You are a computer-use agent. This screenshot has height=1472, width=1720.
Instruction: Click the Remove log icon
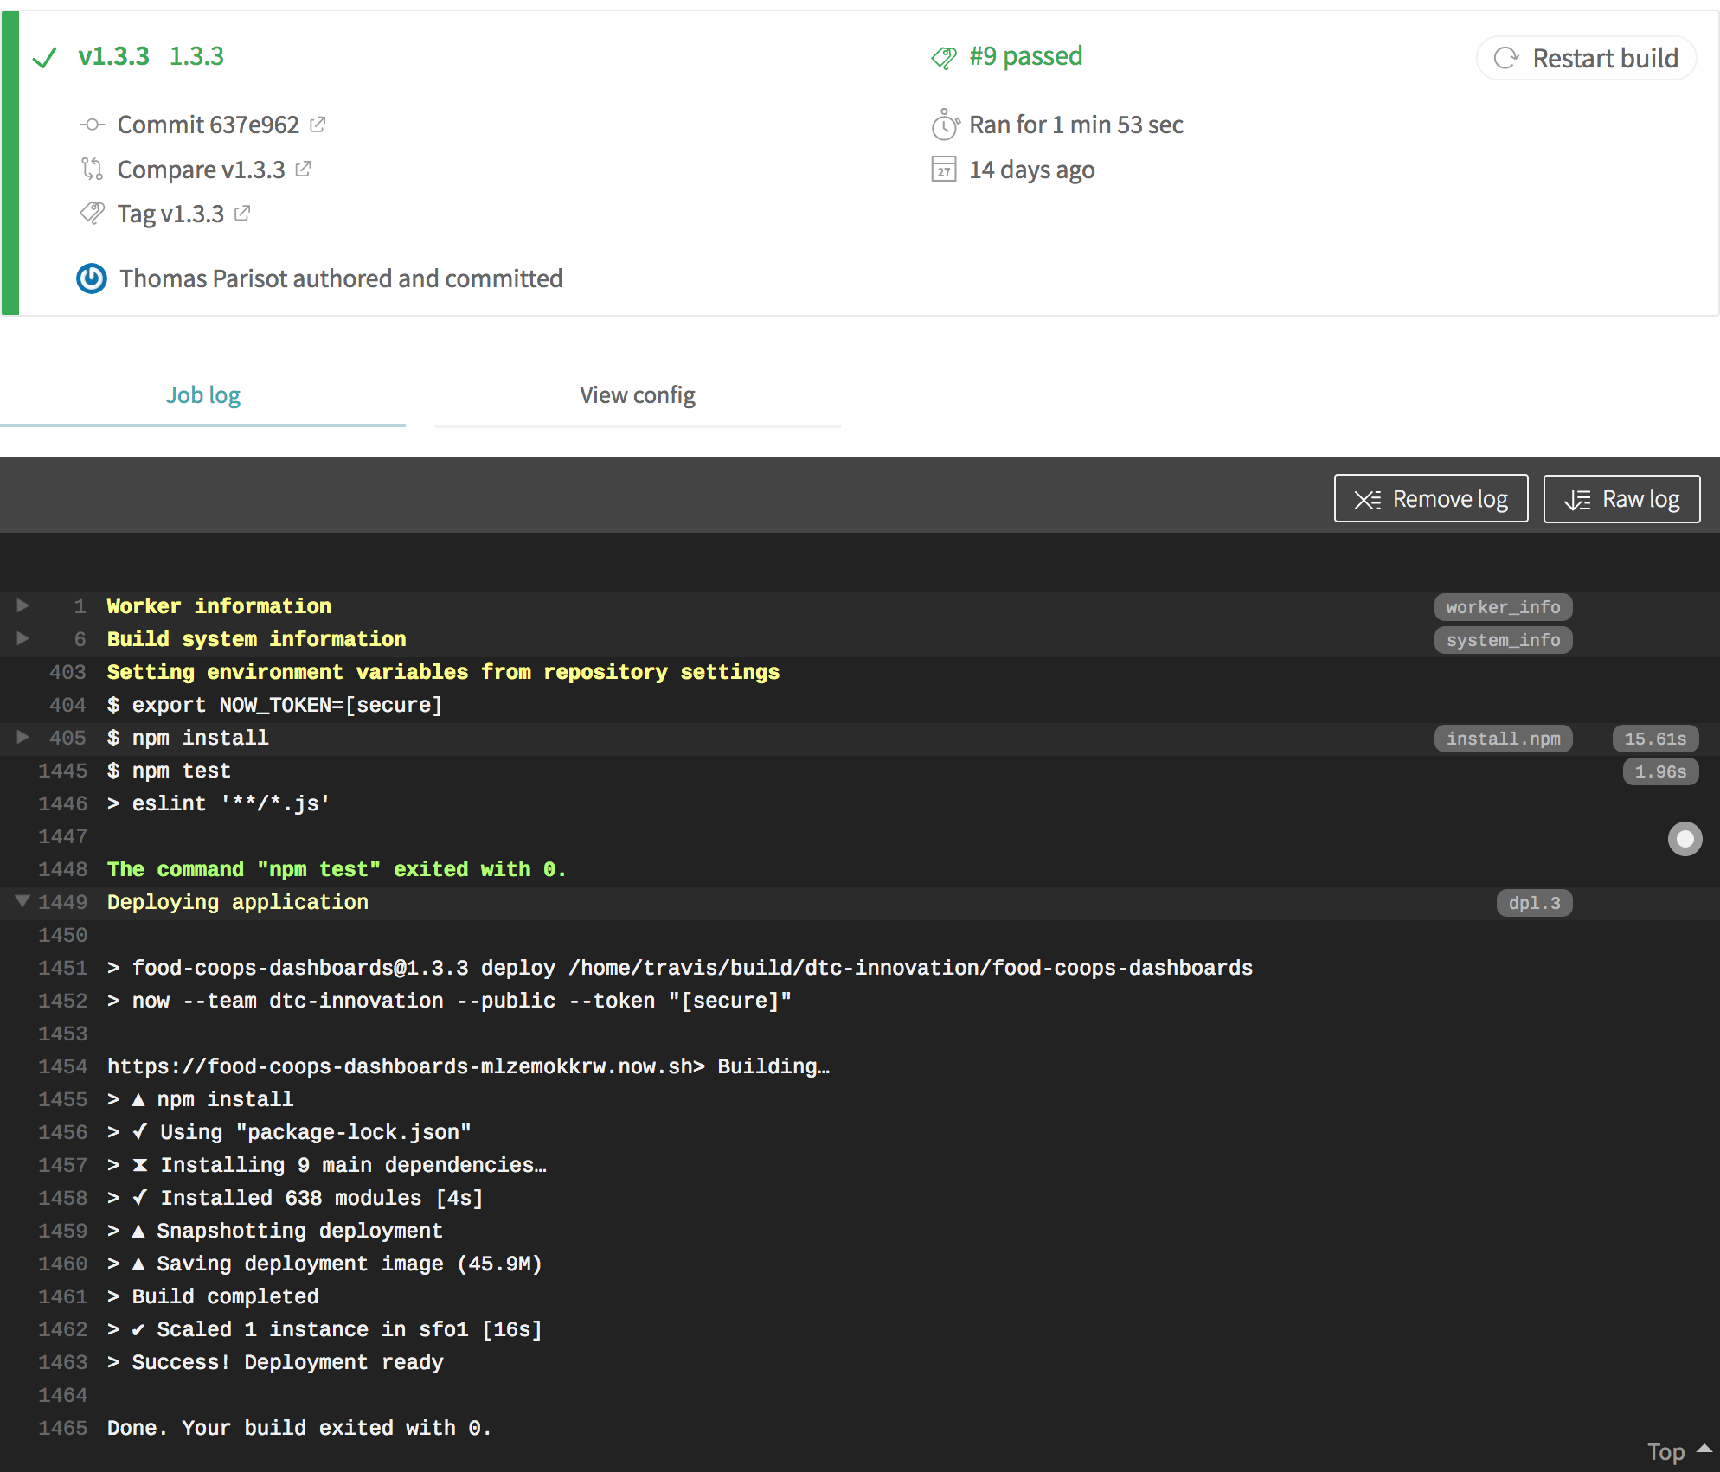(1366, 498)
